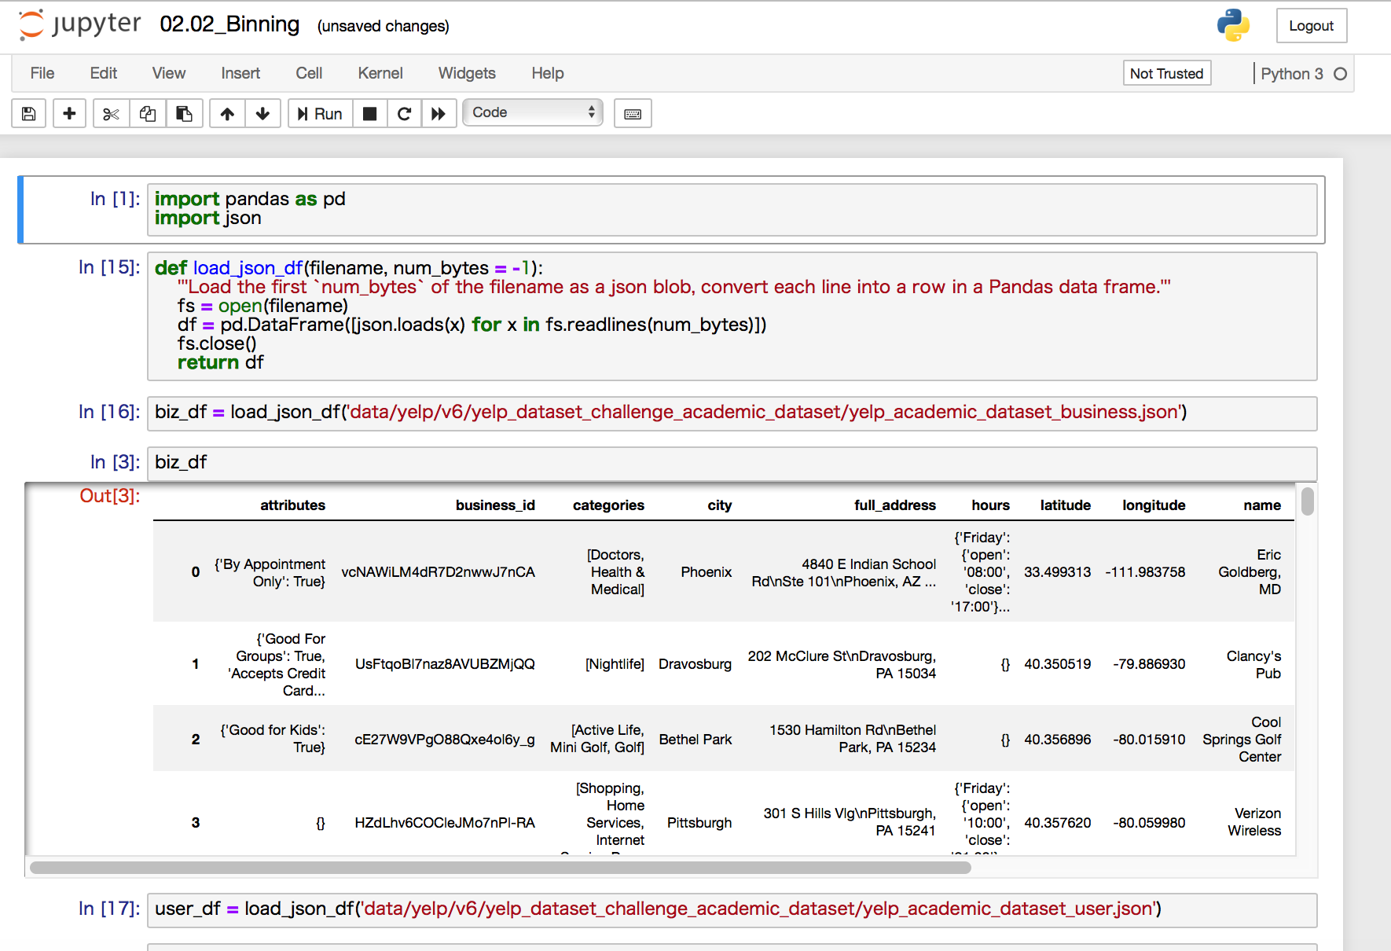Click the user_df load_json_df cell
The width and height of the screenshot is (1391, 951).
[732, 909]
